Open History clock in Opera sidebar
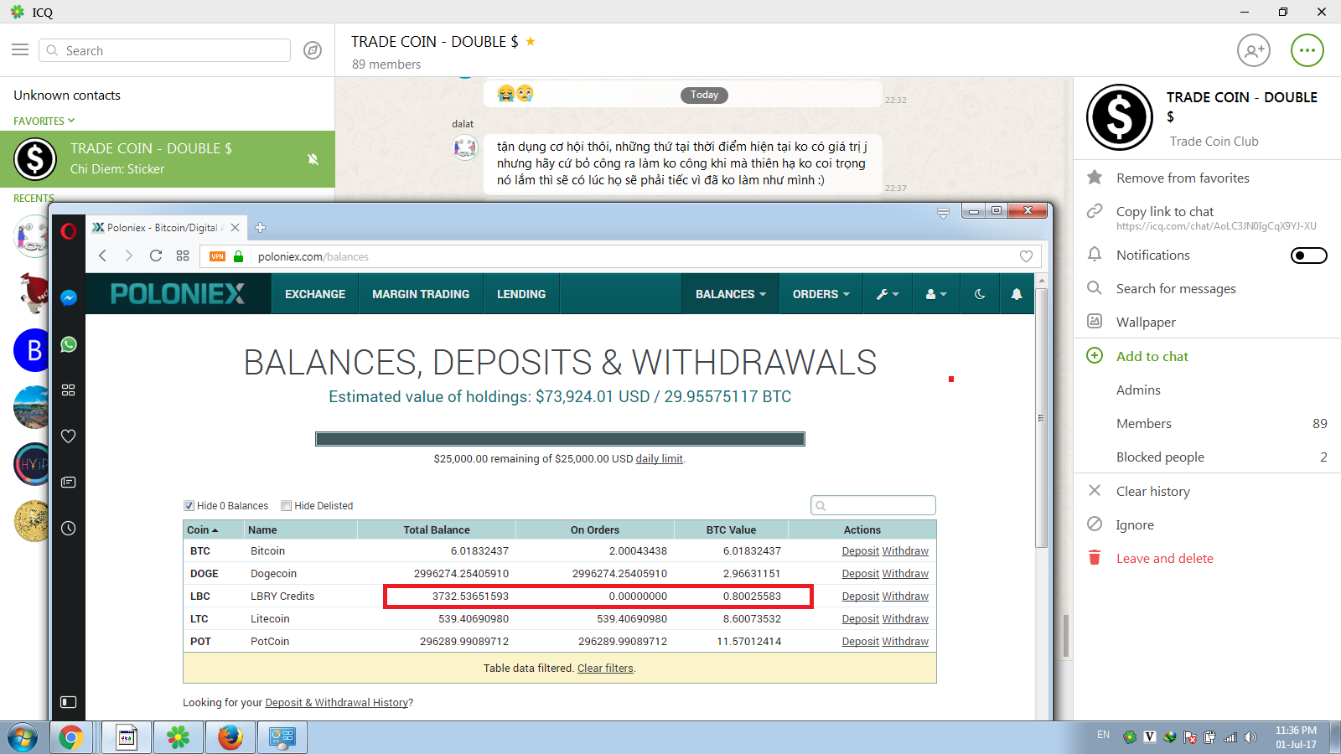This screenshot has height=754, width=1341. [x=69, y=528]
